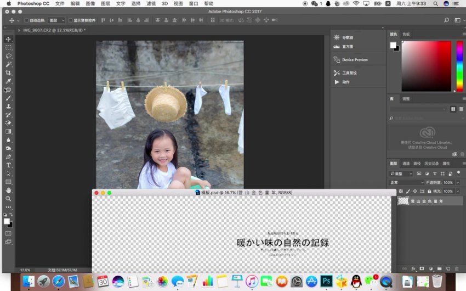Switch to the 通道 tab
This screenshot has width=466, height=291.
click(x=406, y=164)
